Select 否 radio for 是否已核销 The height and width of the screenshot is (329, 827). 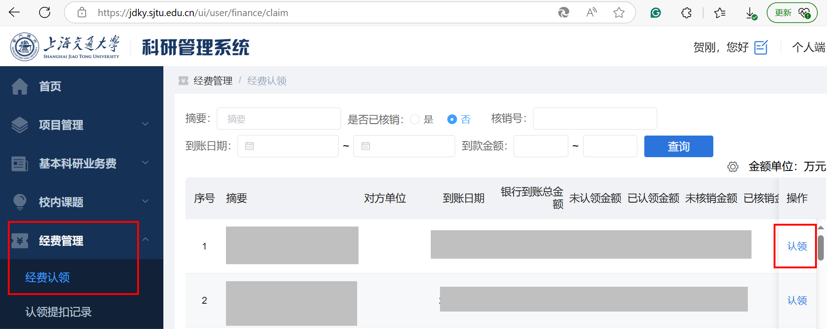(x=452, y=119)
